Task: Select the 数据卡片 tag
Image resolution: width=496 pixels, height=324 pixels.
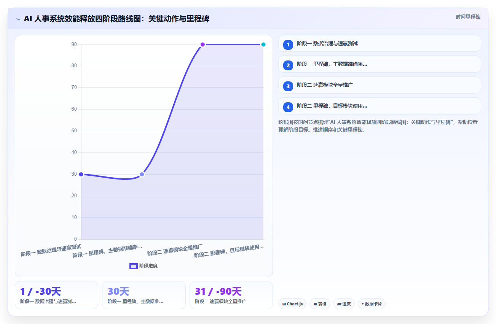Action: (x=372, y=304)
